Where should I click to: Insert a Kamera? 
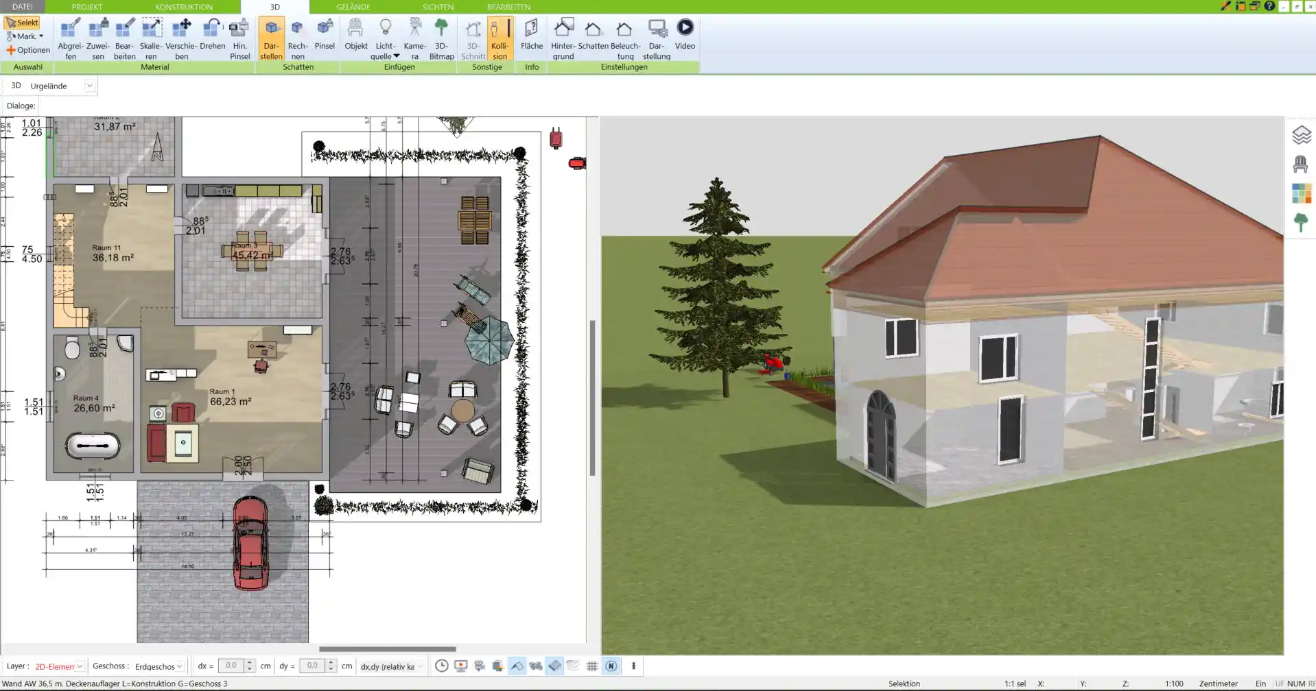414,39
